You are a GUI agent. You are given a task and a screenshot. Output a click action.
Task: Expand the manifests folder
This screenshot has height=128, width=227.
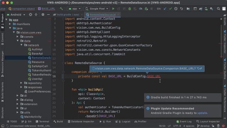point(10,24)
